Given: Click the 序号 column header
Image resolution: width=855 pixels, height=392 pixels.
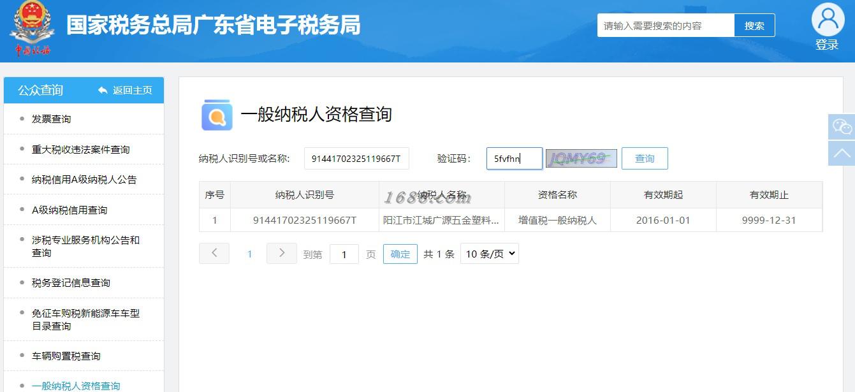Looking at the screenshot, I should pyautogui.click(x=215, y=195).
